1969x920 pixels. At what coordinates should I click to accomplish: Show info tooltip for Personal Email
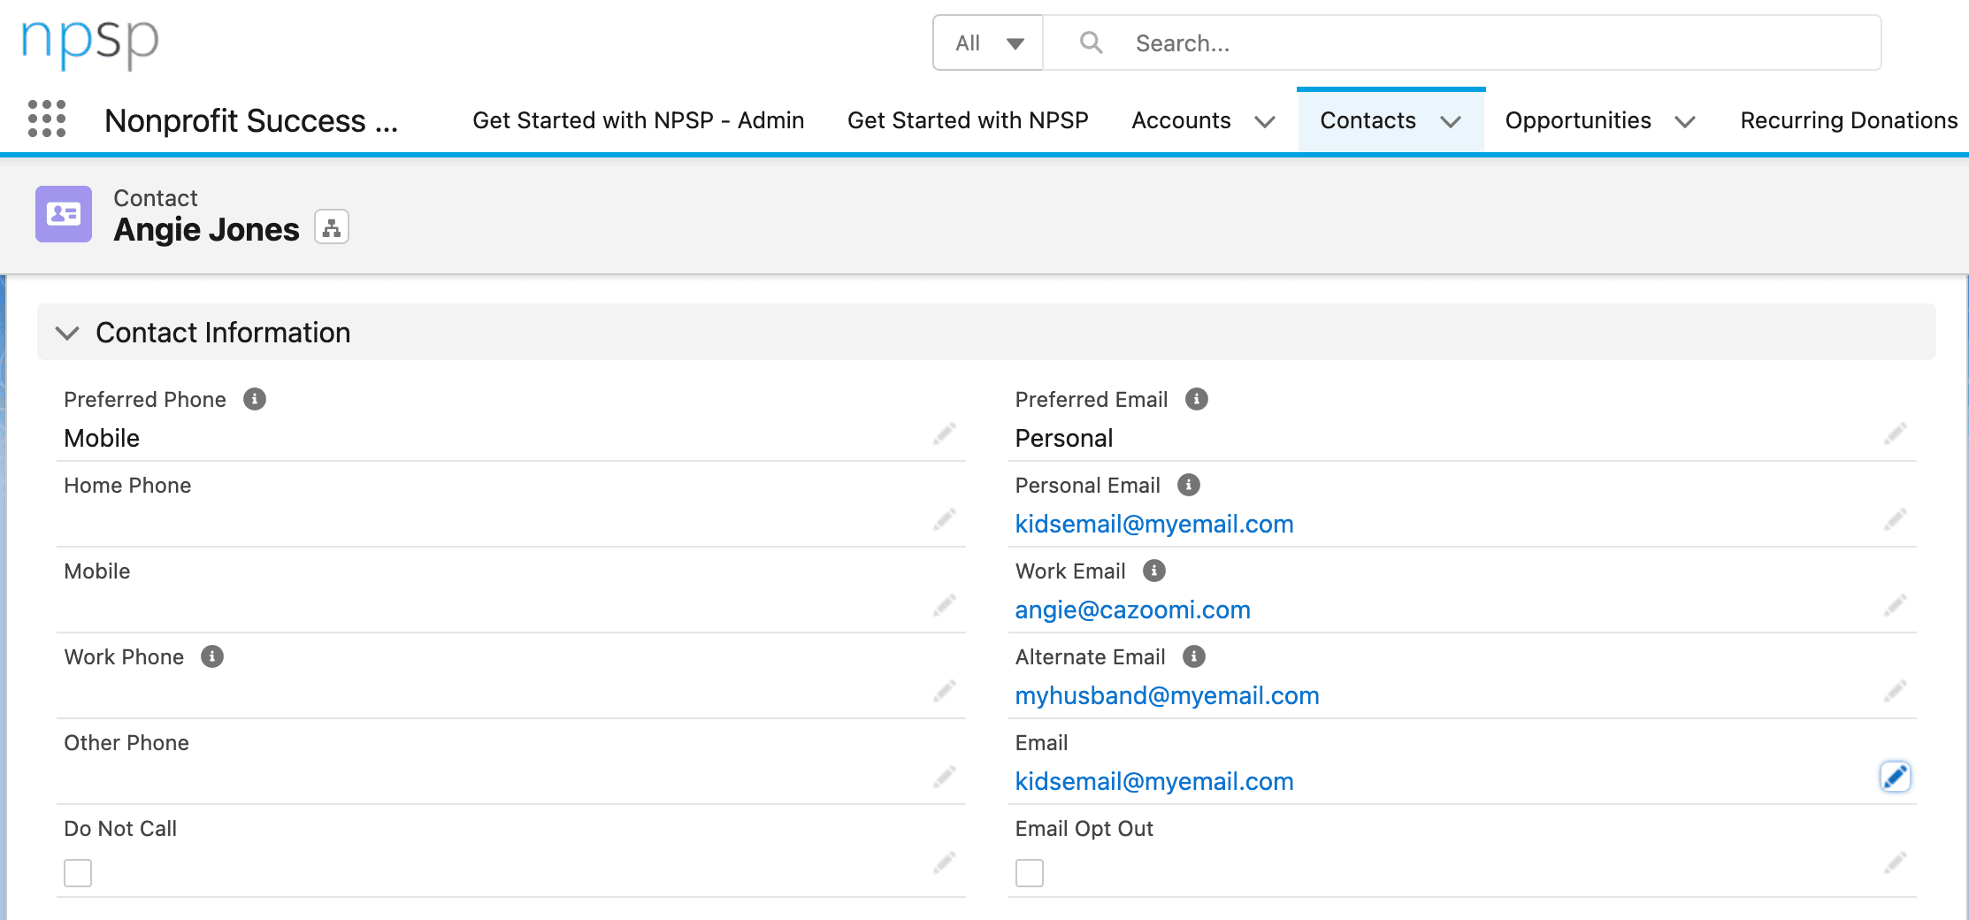1189,485
